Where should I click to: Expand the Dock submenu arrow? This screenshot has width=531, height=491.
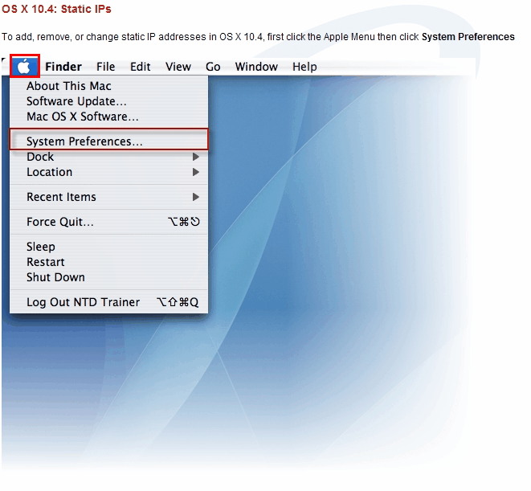(195, 157)
